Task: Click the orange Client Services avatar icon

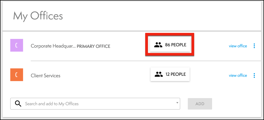Action: coord(17,75)
